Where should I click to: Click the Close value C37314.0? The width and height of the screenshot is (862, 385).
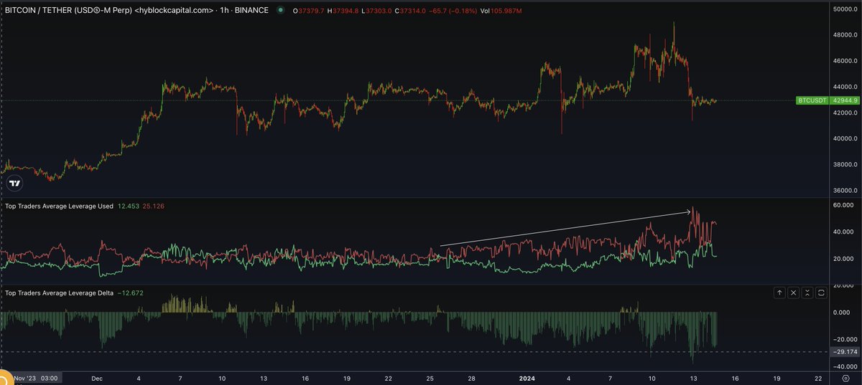click(412, 11)
